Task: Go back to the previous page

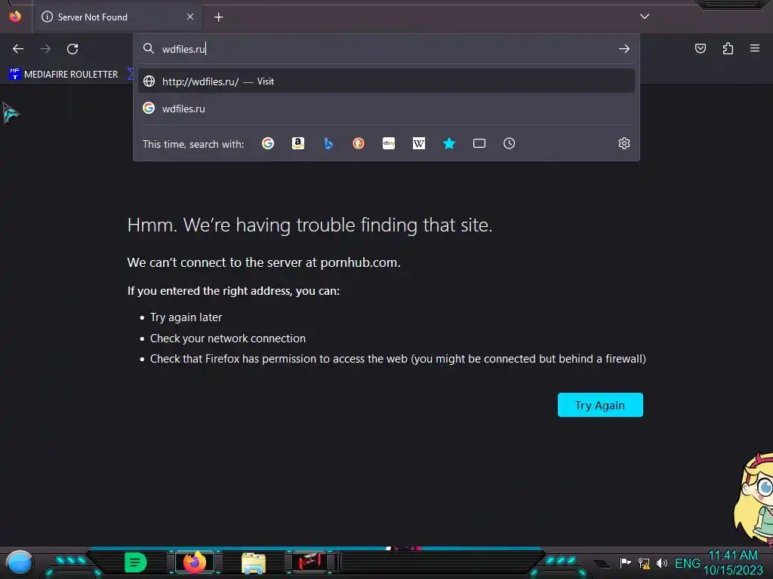Action: click(18, 49)
